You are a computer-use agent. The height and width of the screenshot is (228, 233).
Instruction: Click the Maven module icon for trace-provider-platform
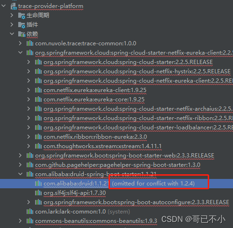[14, 6]
